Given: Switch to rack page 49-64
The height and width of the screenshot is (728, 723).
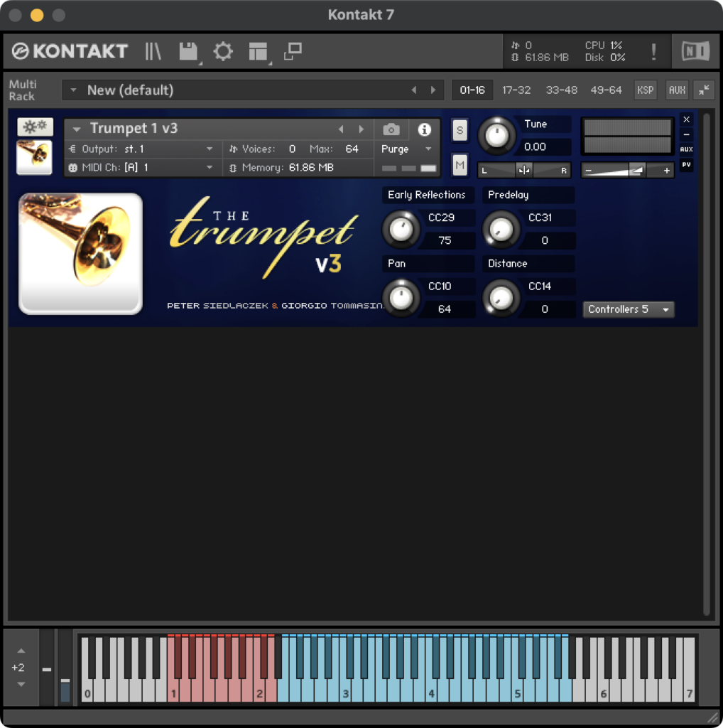Looking at the screenshot, I should 606,90.
